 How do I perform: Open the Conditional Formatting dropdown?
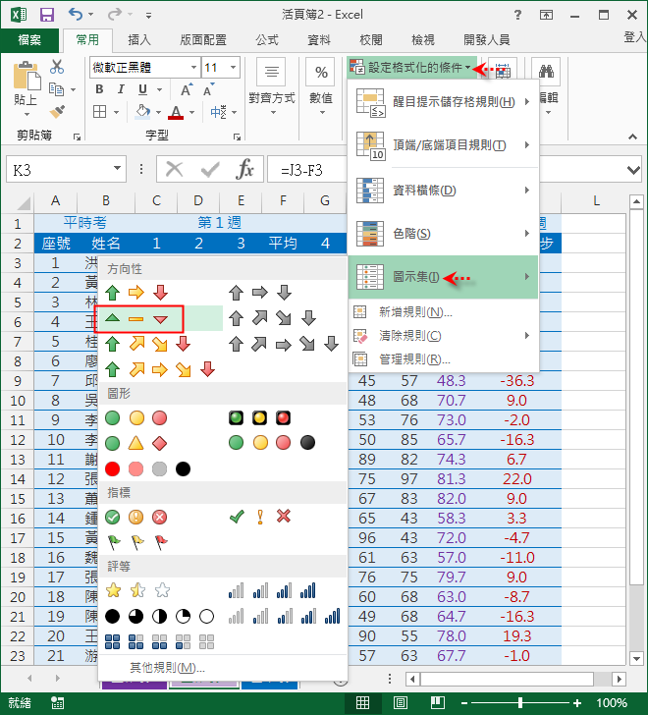coord(411,68)
